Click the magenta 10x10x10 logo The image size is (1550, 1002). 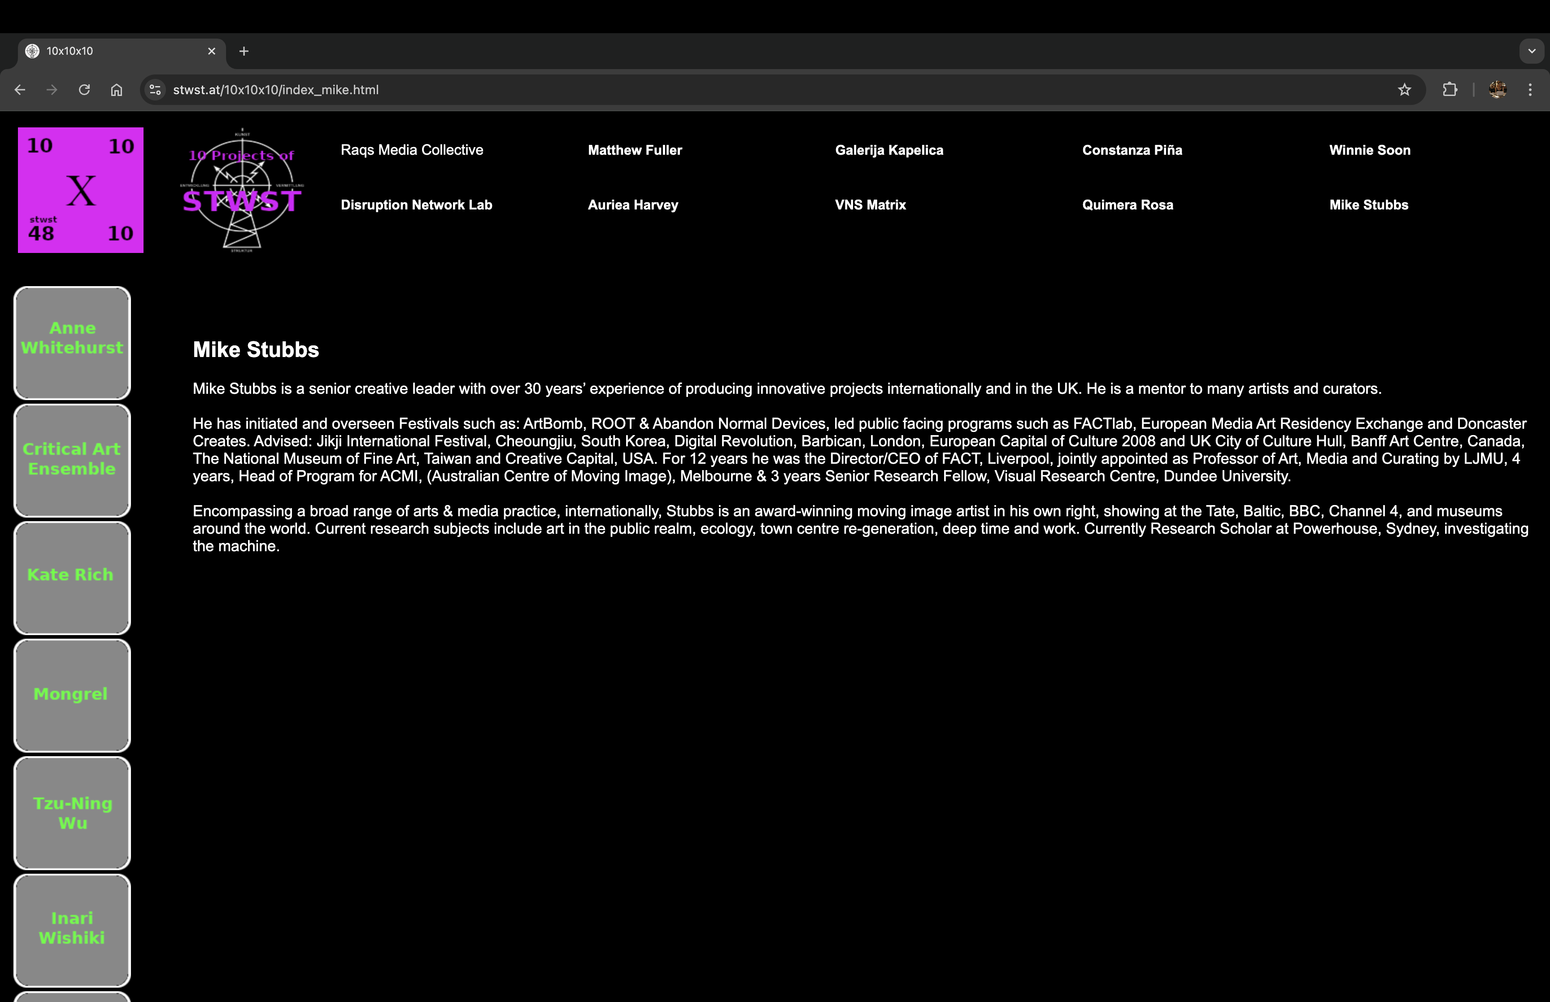(81, 190)
